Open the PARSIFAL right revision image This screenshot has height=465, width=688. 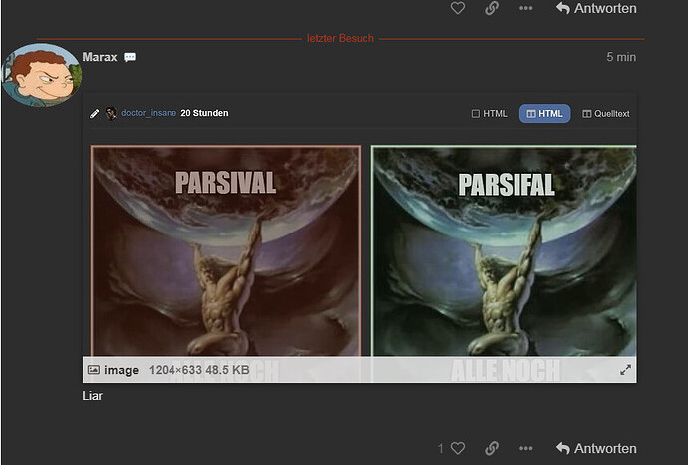(x=504, y=250)
